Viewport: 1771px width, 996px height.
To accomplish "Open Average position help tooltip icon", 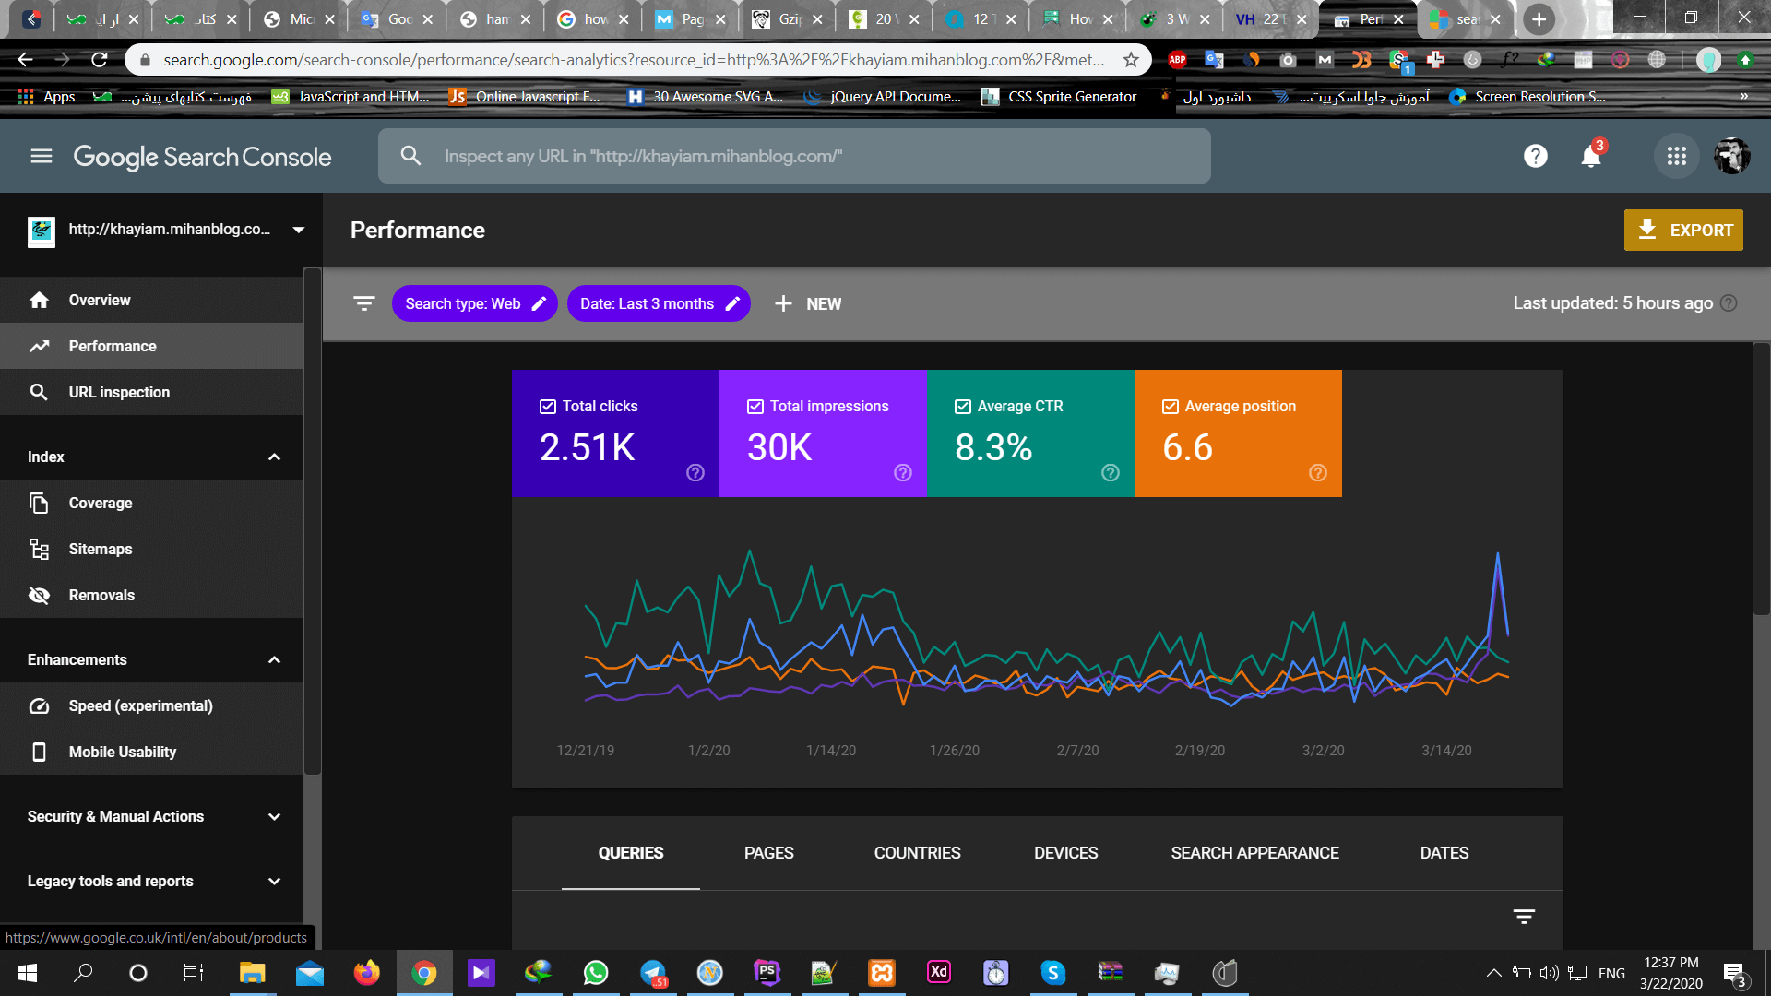I will (1318, 472).
